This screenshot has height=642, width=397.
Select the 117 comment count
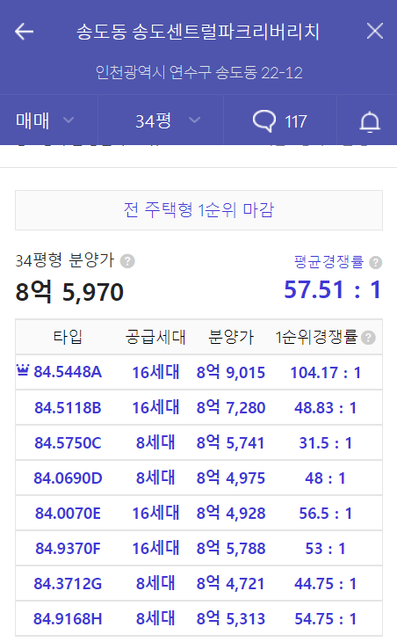296,121
